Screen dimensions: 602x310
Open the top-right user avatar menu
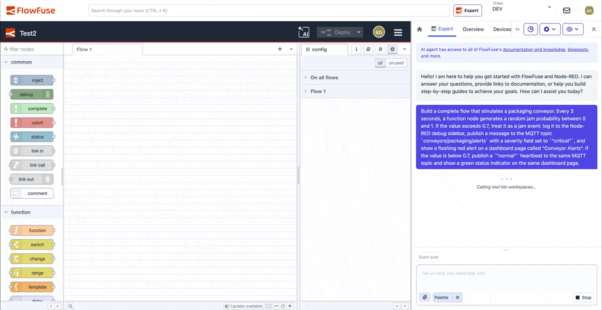pos(589,11)
